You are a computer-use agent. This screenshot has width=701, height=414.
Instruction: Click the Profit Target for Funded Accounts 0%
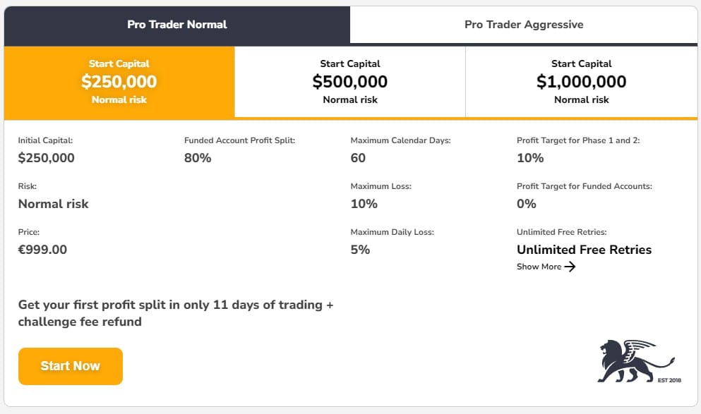[x=527, y=204]
